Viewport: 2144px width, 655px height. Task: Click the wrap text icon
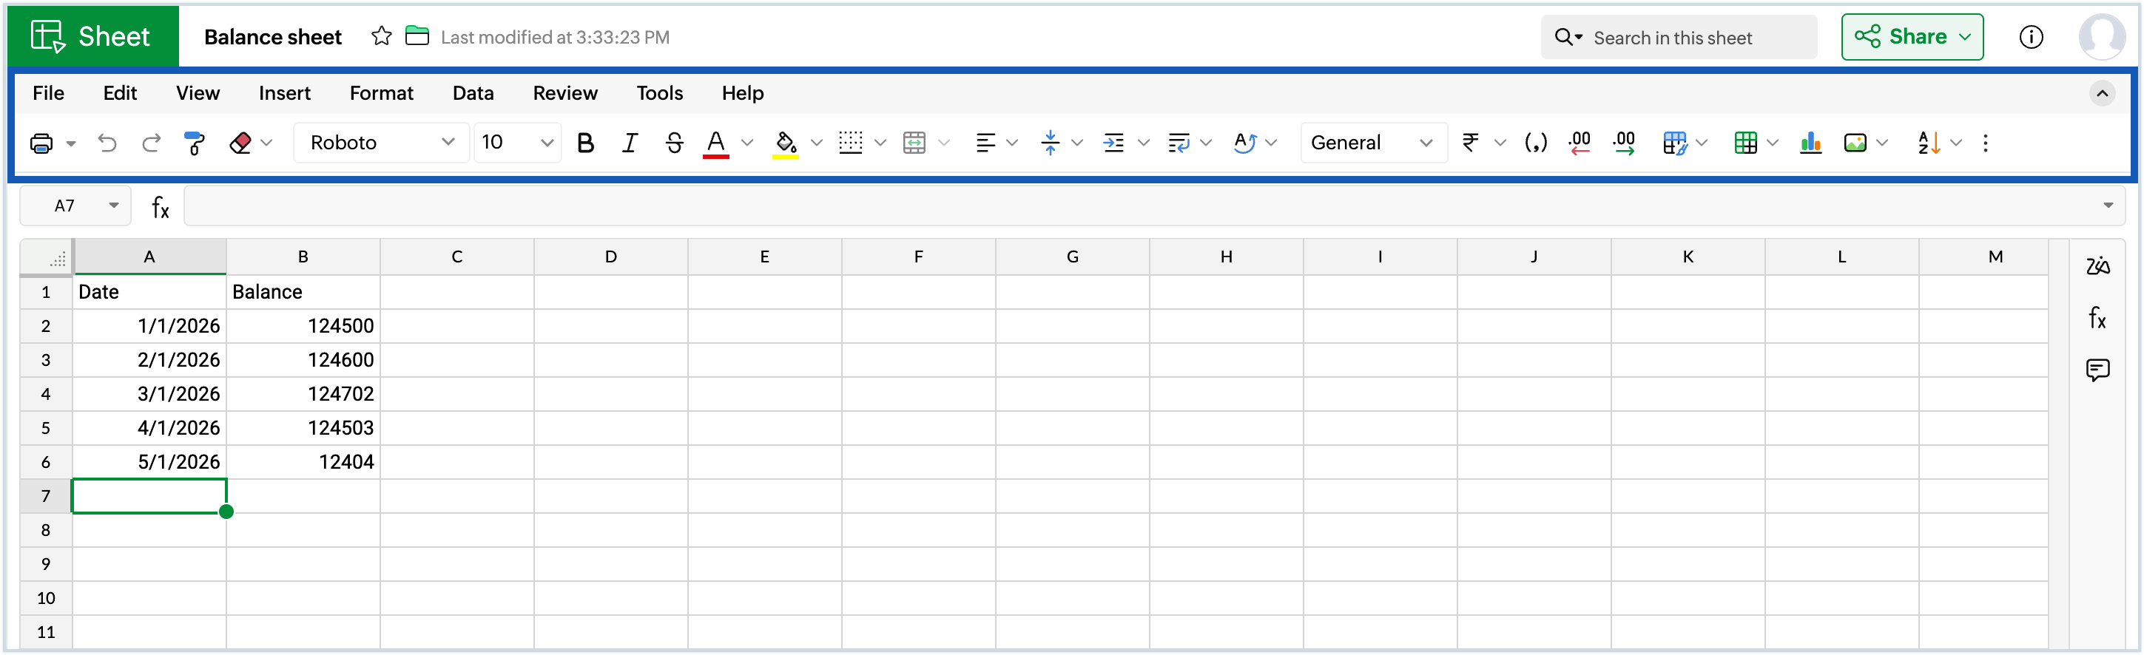pos(1179,143)
